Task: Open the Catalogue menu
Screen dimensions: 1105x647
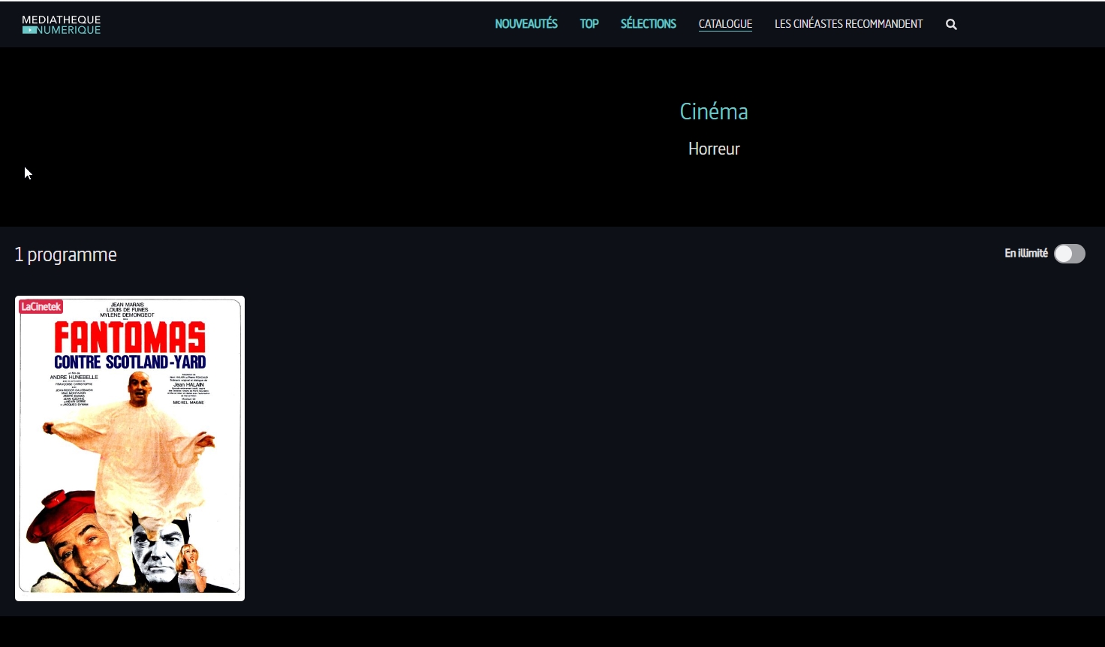Action: [725, 24]
